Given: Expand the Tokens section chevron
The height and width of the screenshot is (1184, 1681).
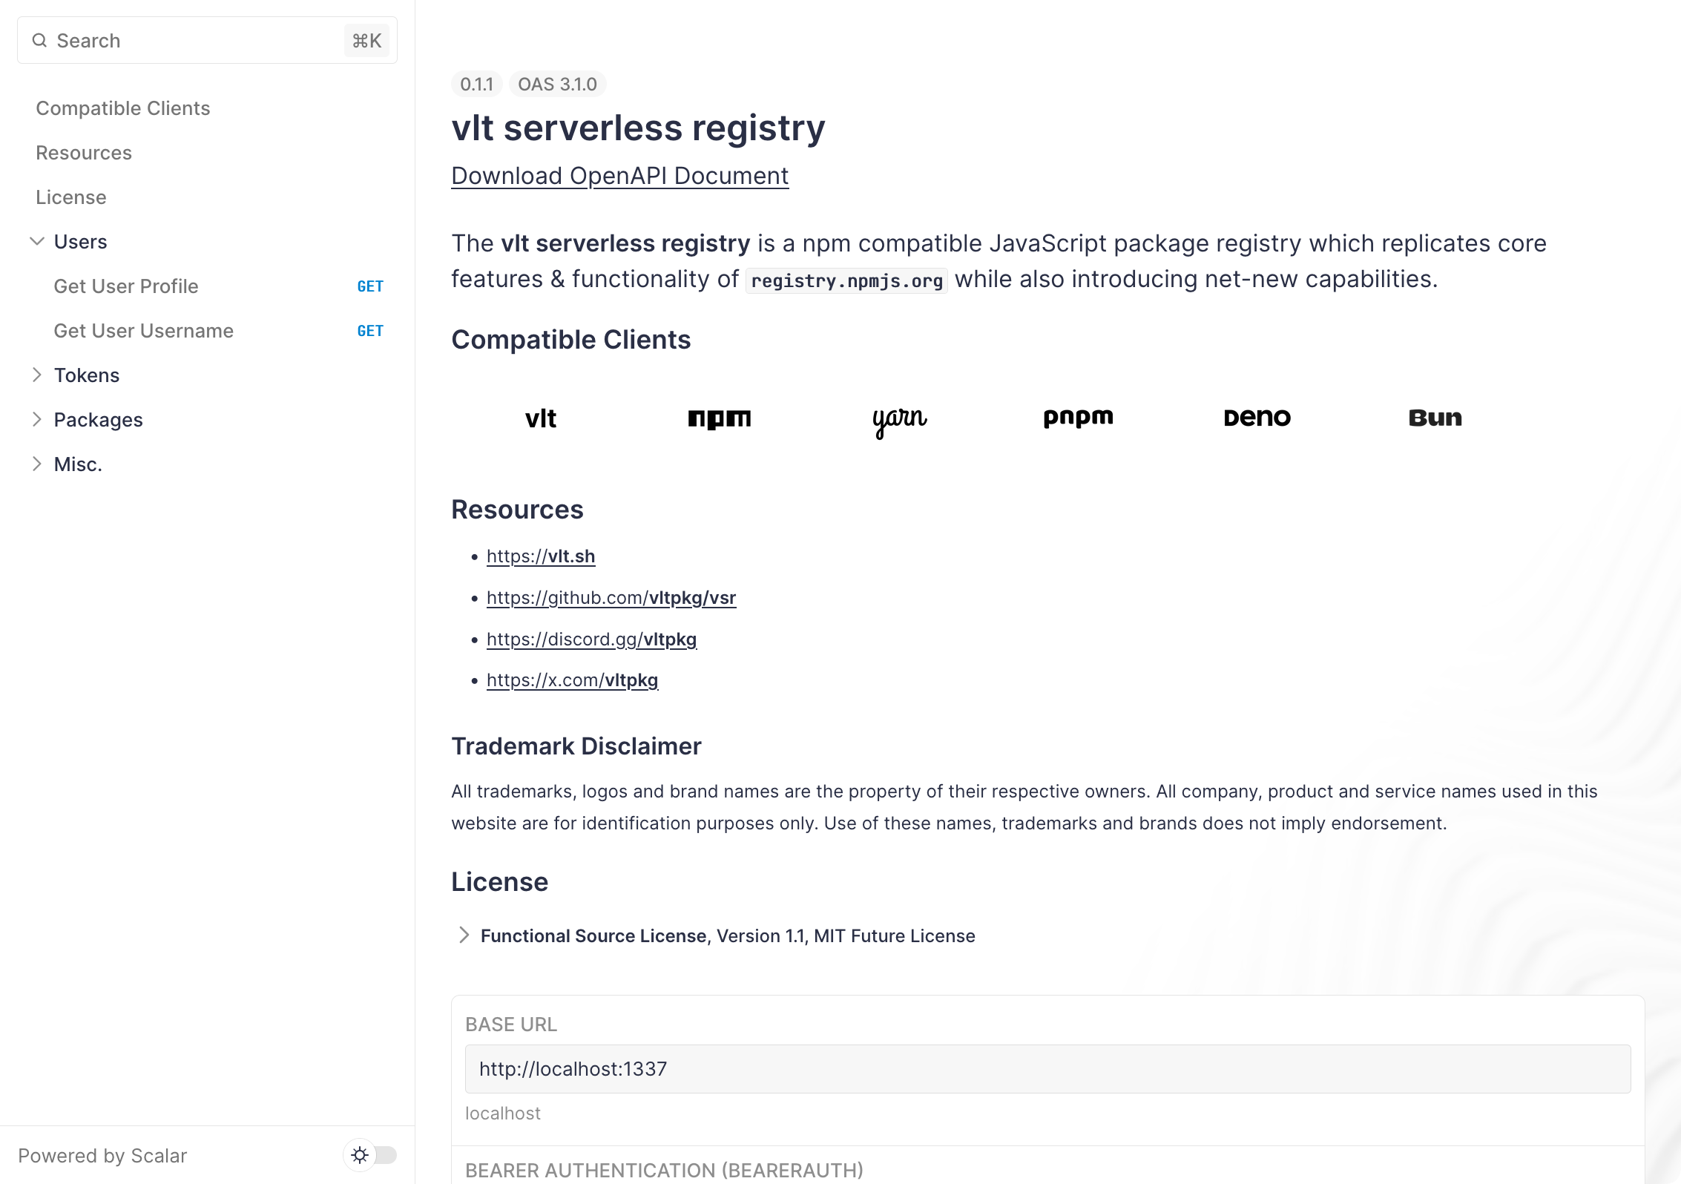Looking at the screenshot, I should (x=37, y=375).
